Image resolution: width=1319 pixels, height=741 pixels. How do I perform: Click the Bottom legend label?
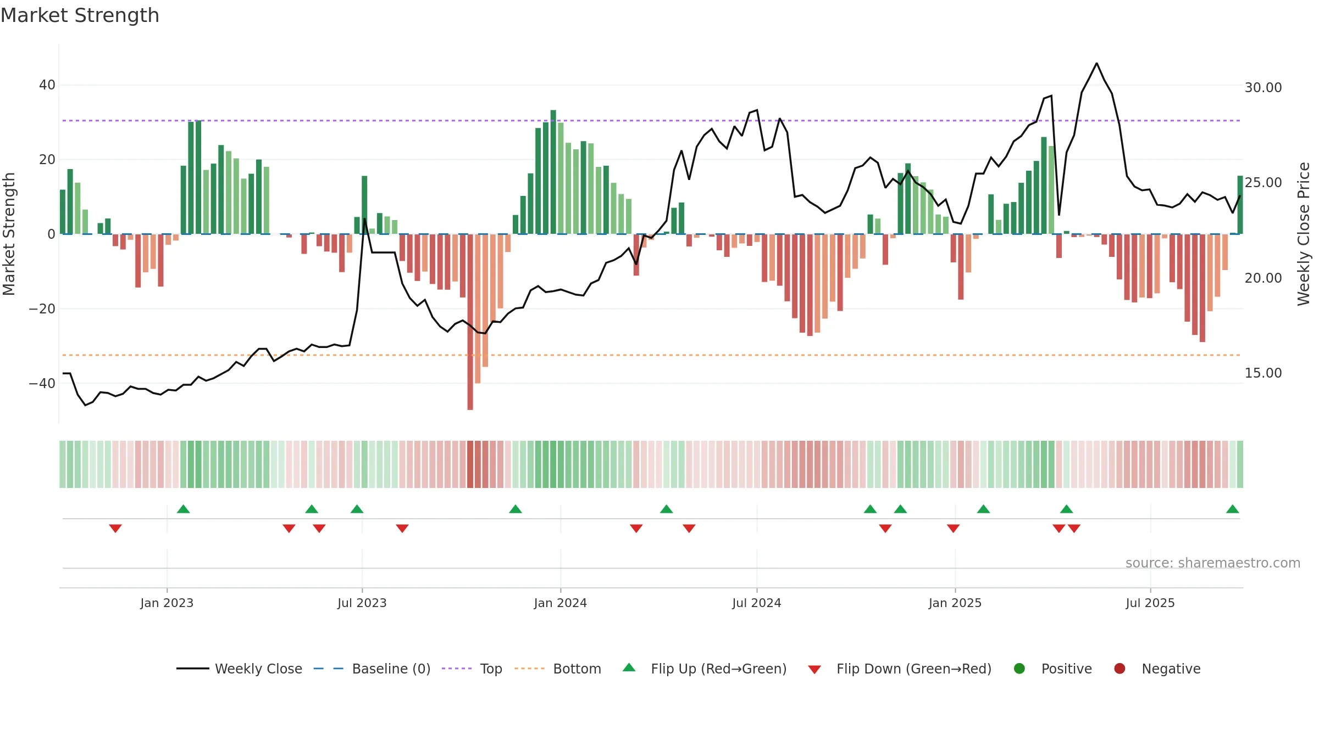(577, 669)
